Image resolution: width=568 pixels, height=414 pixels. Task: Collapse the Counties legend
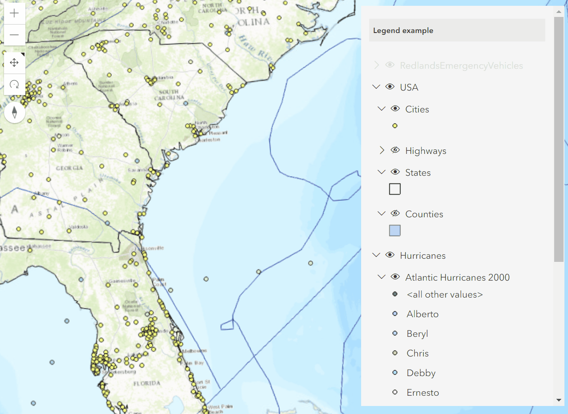[382, 214]
